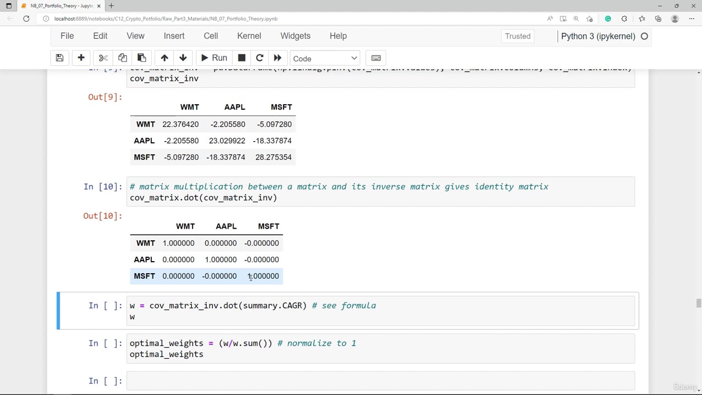702x395 pixels.
Task: Open the Kernel menu
Action: pos(249,36)
